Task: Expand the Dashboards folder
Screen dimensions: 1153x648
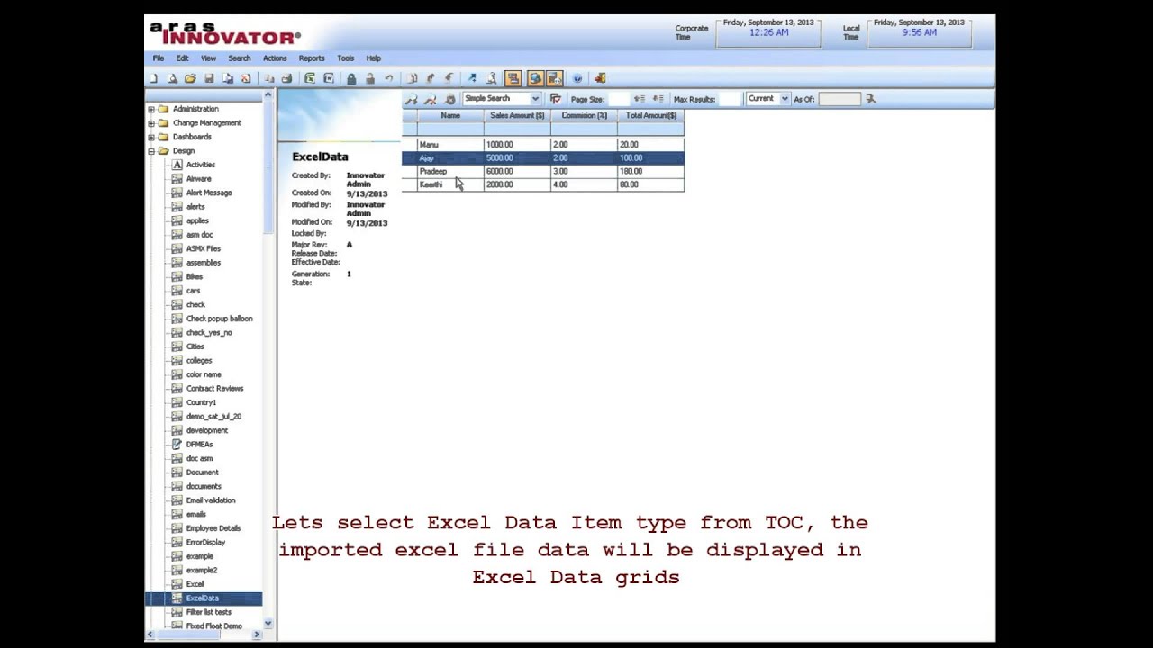Action: click(151, 137)
